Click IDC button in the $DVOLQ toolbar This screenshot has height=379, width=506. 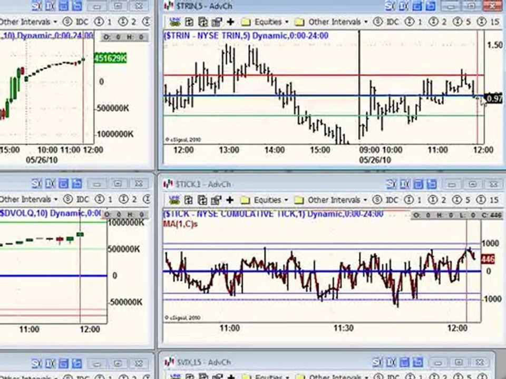(x=76, y=200)
